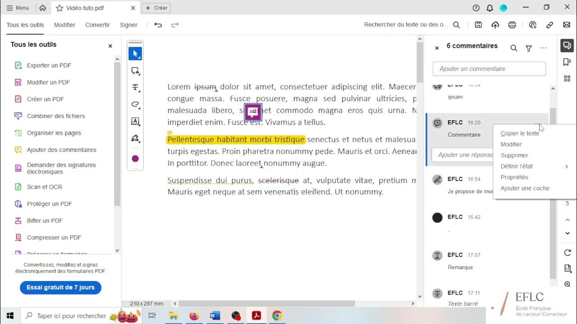Click the sticky note annotation in document
Screen dimensions: 577x324
pos(253,112)
